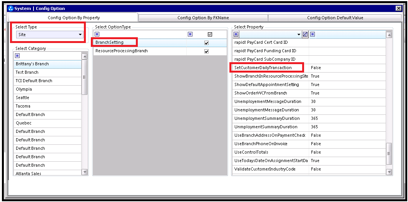This screenshot has height=202, width=408.
Task: Click the value column filter icon in Select Property
Action: (313, 35)
